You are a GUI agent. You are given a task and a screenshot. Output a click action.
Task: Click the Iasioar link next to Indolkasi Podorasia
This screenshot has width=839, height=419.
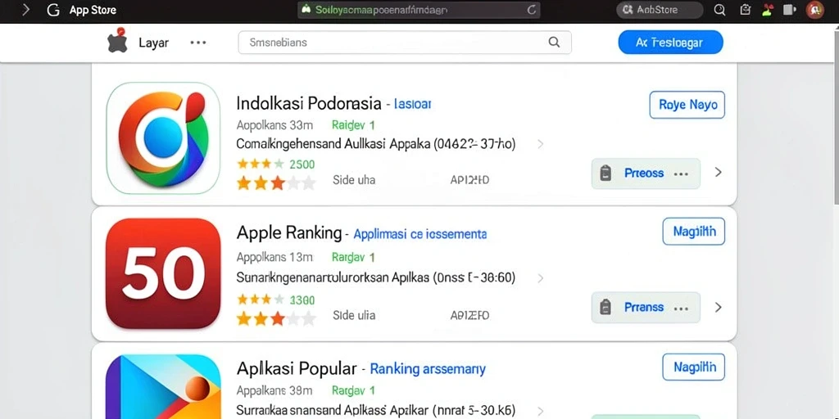point(412,104)
